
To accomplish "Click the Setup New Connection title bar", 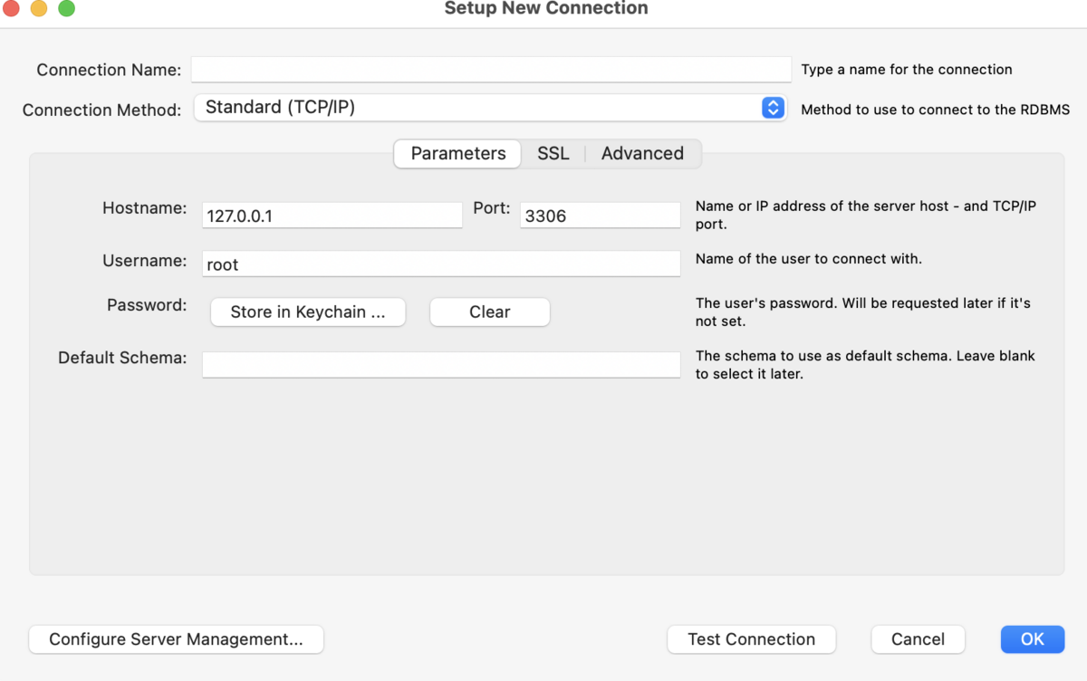I will click(x=546, y=9).
